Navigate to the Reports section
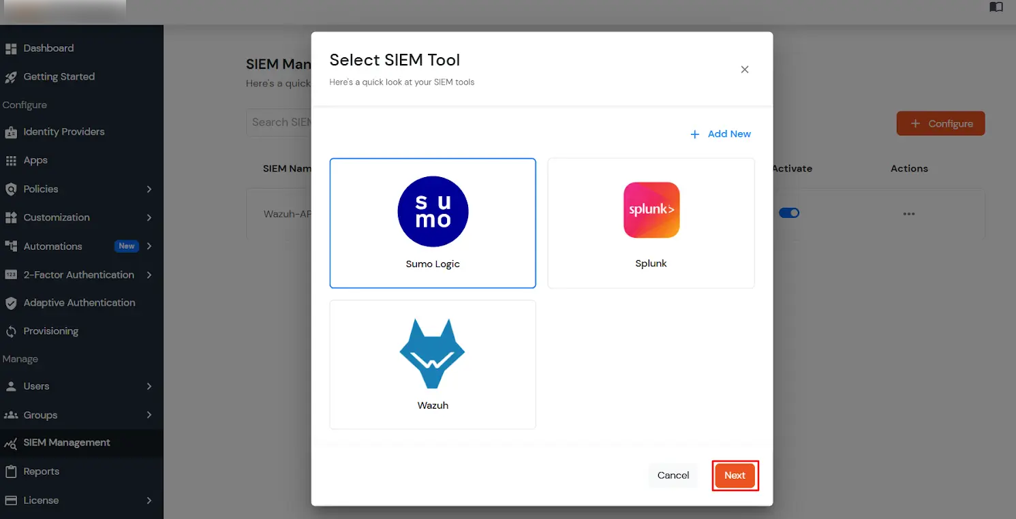1016x519 pixels. (42, 471)
